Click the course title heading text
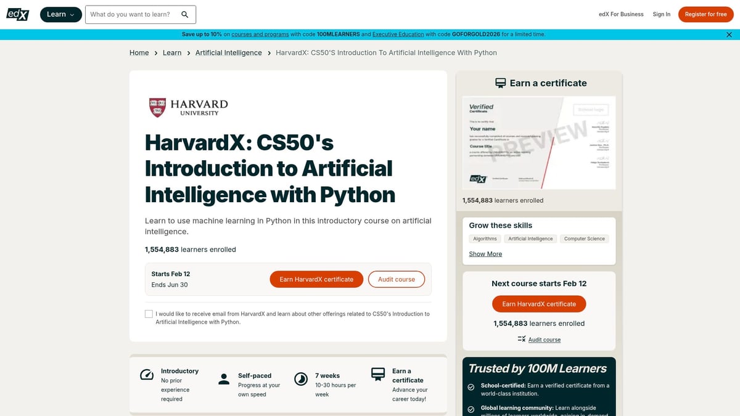Screen dimensions: 740x416 (270, 168)
